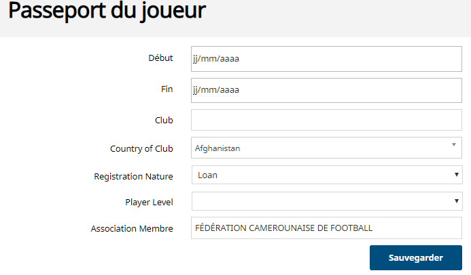471x275 pixels.
Task: Click the Registration Nature dropdown arrow
Action: tap(457, 175)
